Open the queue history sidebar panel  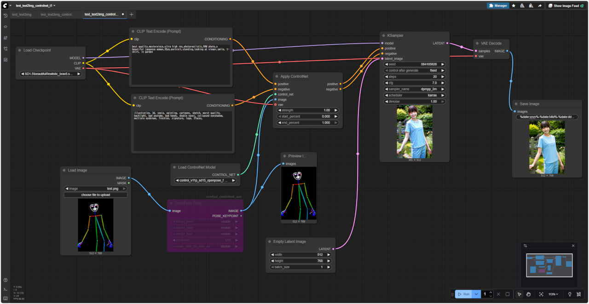6,16
